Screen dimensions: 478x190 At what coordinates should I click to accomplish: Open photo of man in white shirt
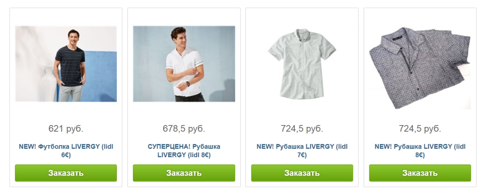click(184, 64)
